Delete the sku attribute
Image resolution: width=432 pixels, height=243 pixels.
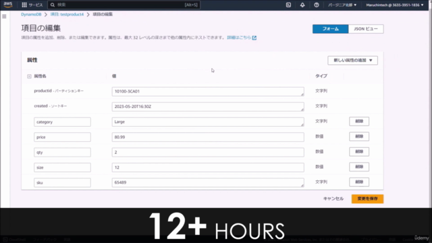359,182
